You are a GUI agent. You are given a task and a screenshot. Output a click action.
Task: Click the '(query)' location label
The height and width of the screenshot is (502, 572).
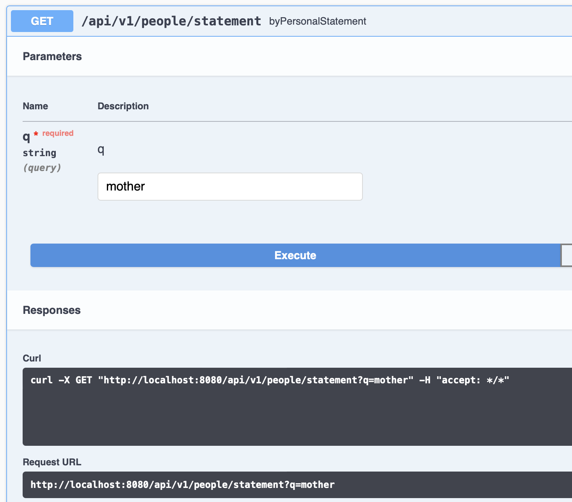coord(42,167)
